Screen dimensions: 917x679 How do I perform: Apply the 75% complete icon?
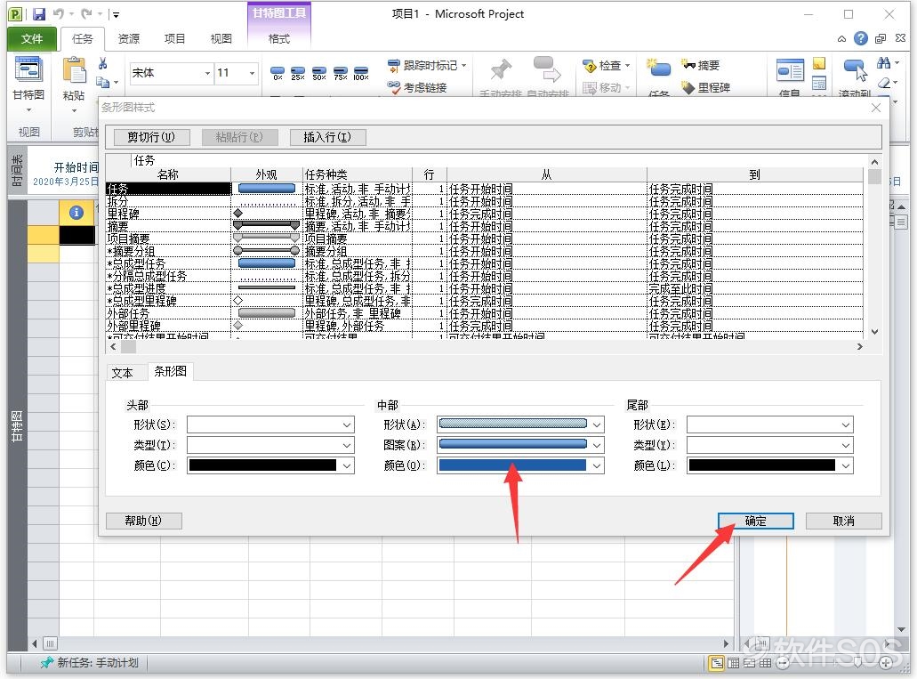point(341,73)
